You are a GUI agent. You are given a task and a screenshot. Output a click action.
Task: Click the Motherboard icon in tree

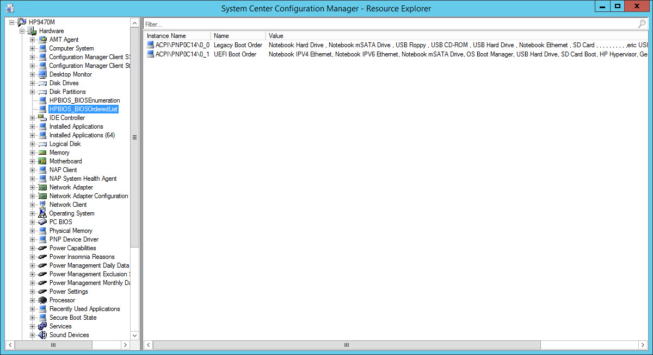(42, 161)
